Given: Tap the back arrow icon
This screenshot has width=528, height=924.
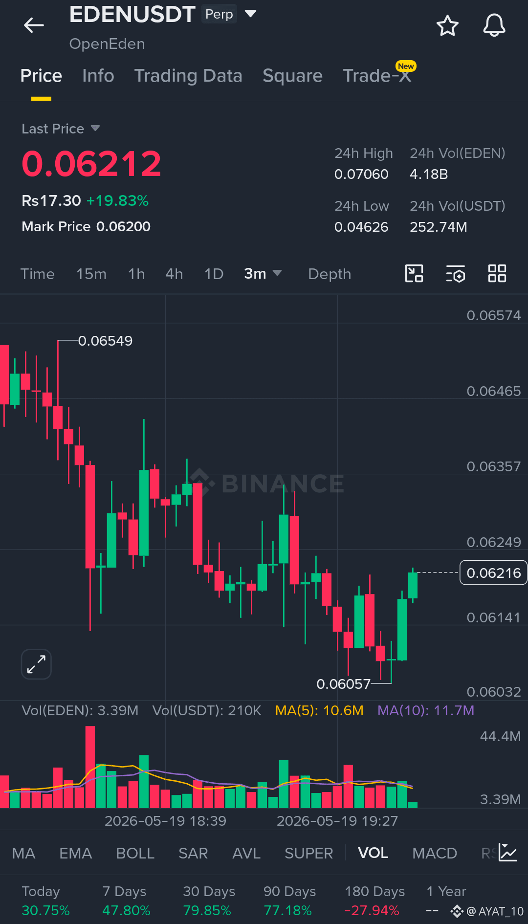Looking at the screenshot, I should (x=34, y=25).
